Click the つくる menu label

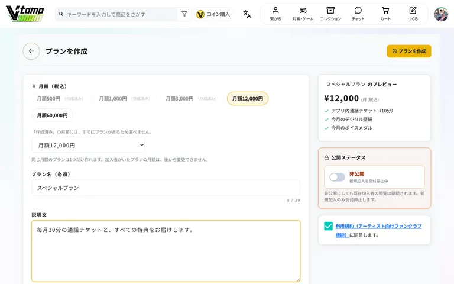(413, 19)
